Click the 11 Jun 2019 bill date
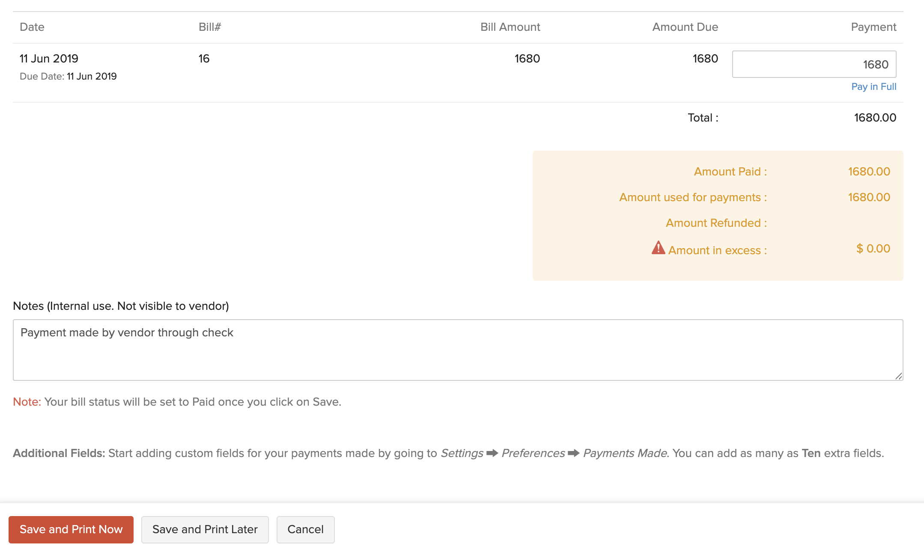 coord(49,59)
